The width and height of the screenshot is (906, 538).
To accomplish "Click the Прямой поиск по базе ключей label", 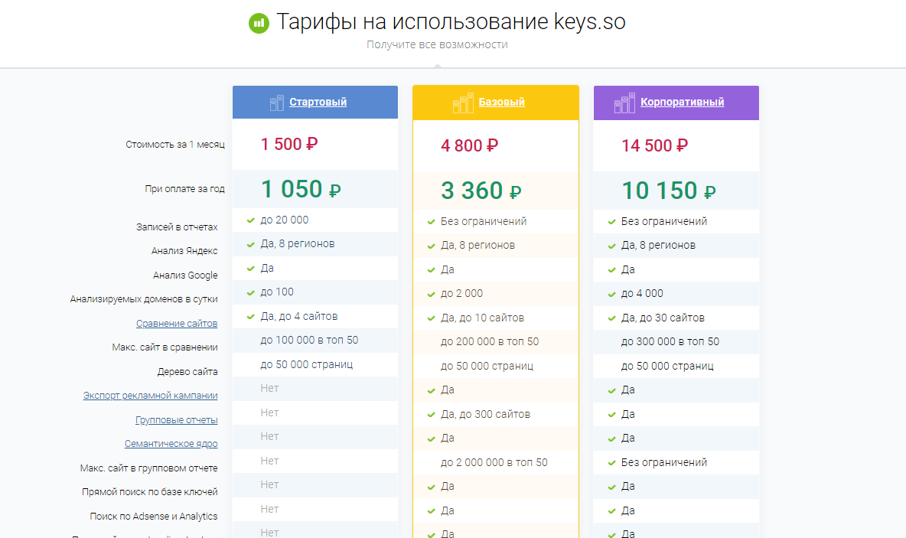I will [150, 492].
